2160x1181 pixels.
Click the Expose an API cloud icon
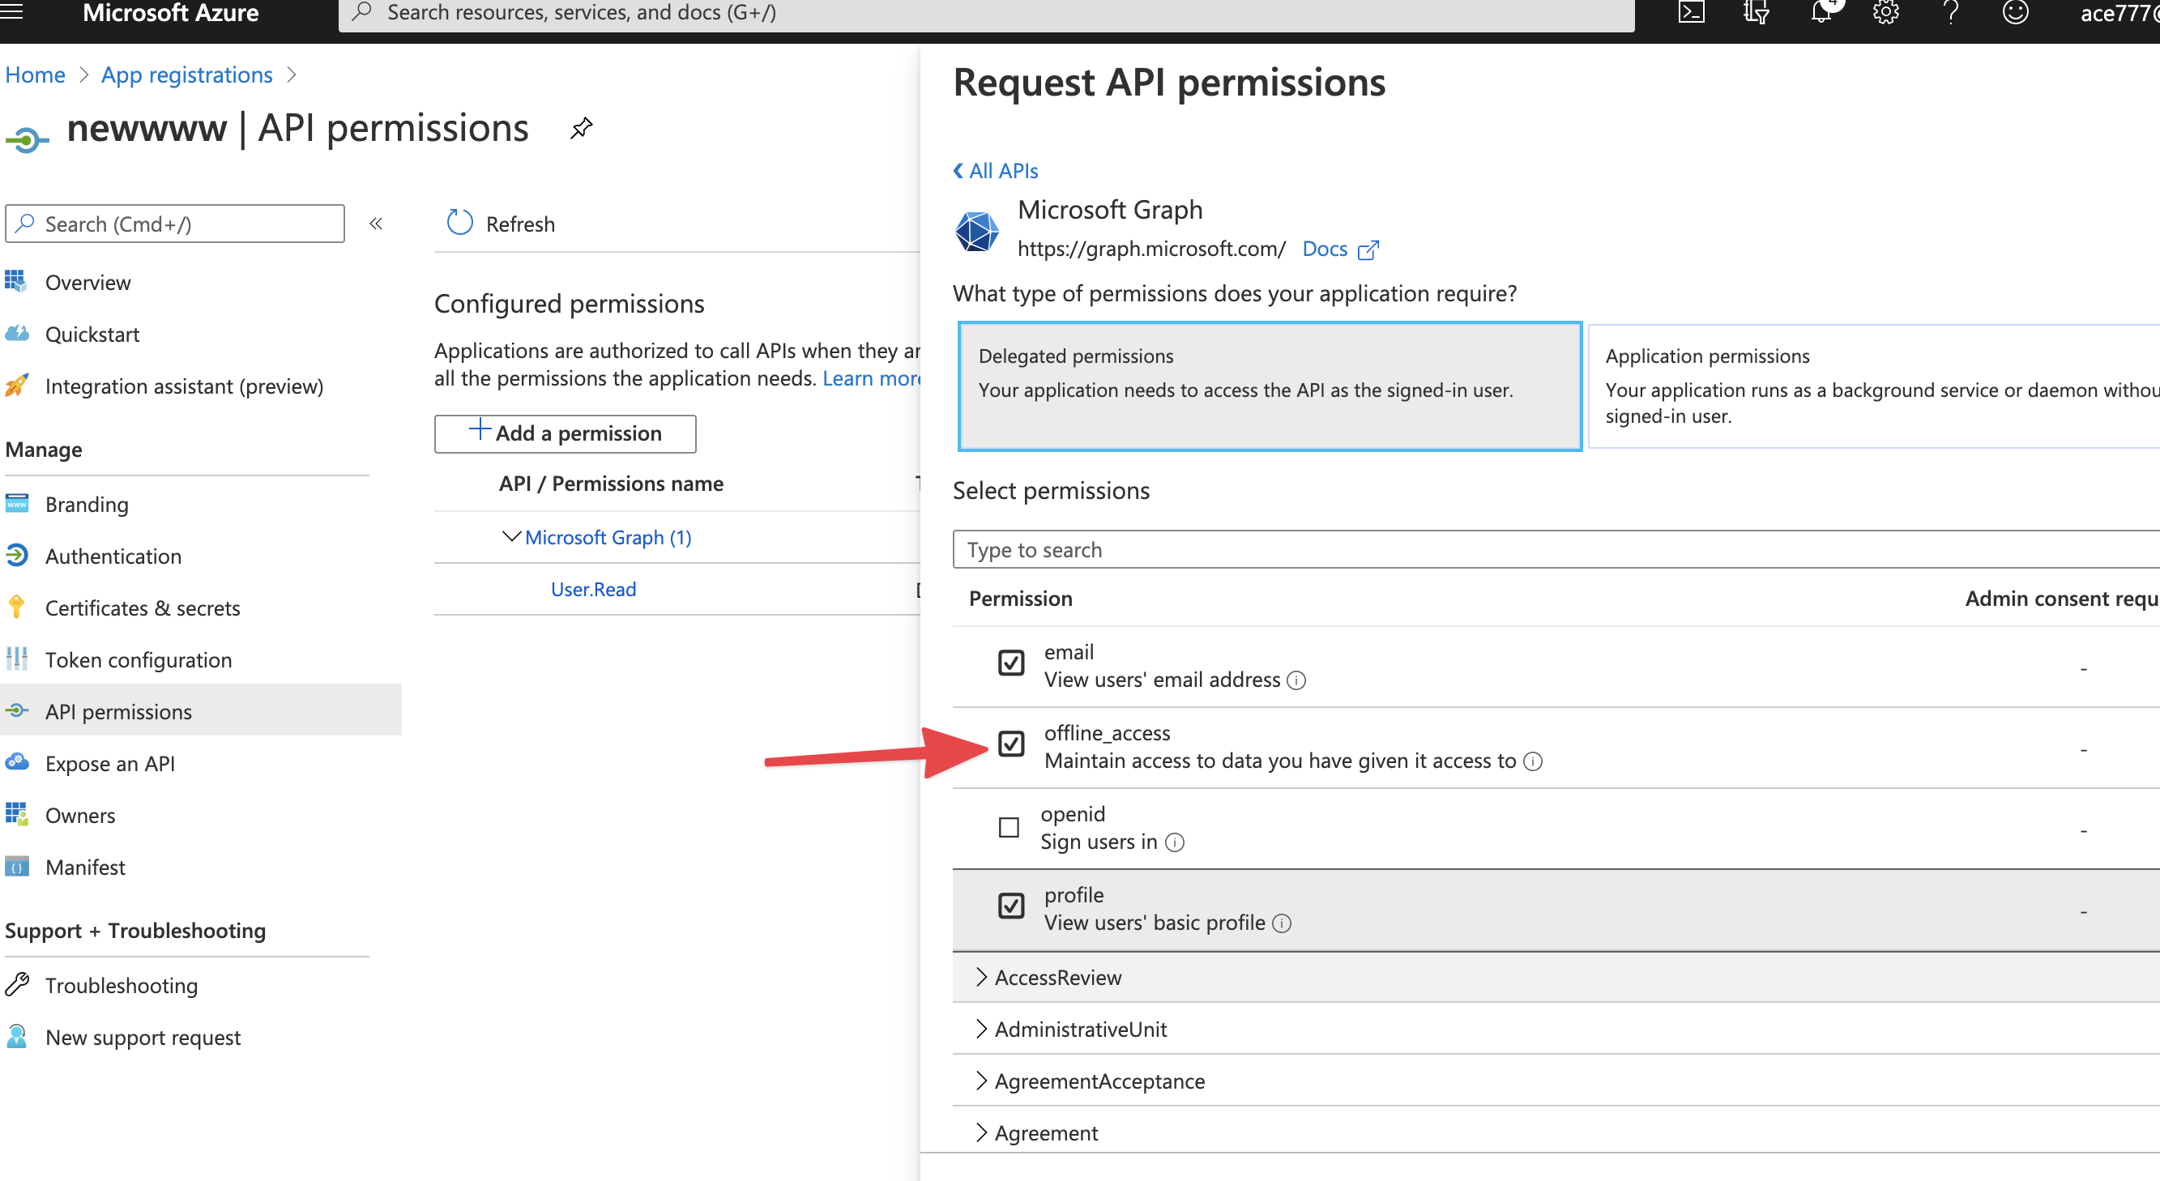coord(16,763)
